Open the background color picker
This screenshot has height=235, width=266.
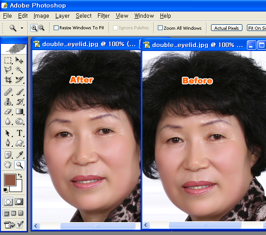click(x=19, y=188)
